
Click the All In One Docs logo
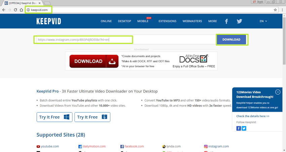coord(194,59)
